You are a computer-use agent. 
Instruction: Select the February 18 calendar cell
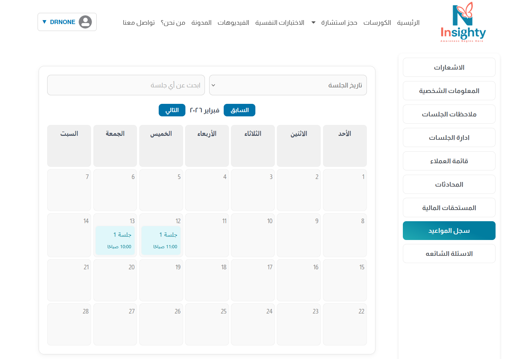(207, 280)
